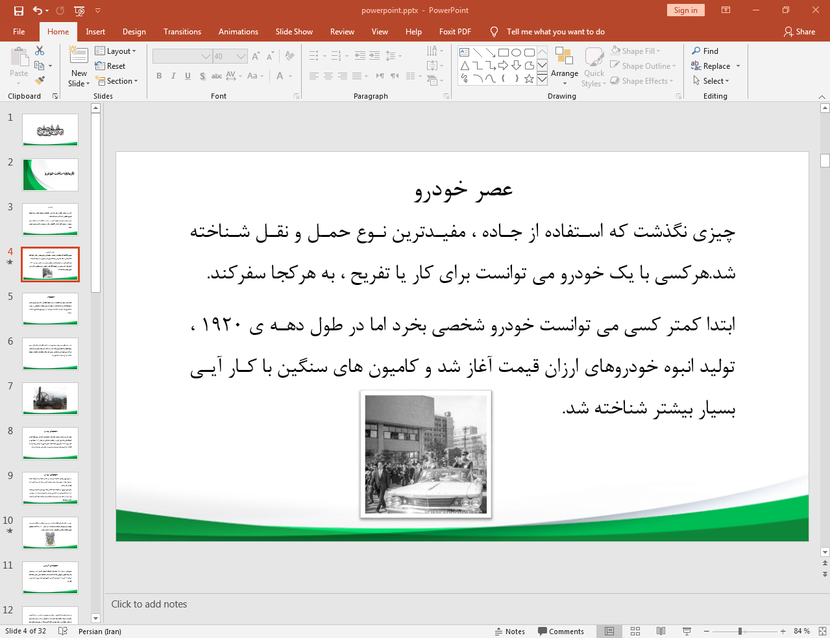Select the rectangle shape in shapes gallery
This screenshot has width=830, height=638.
coord(503,53)
